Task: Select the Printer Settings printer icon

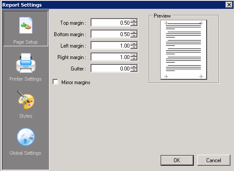Action: pos(26,63)
